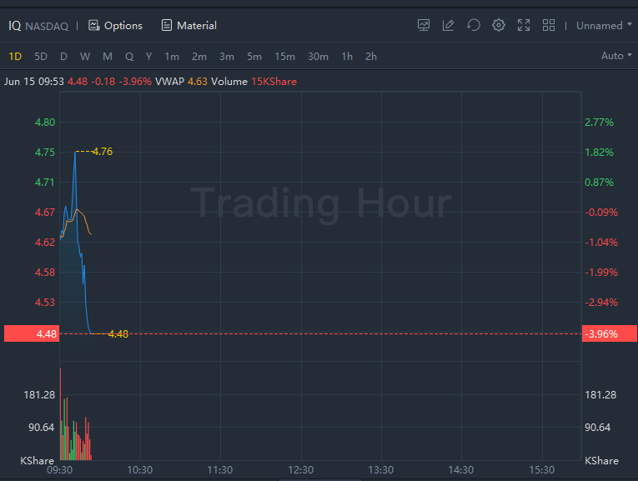The image size is (638, 481).
Task: Open chart settings gear icon
Action: [499, 25]
